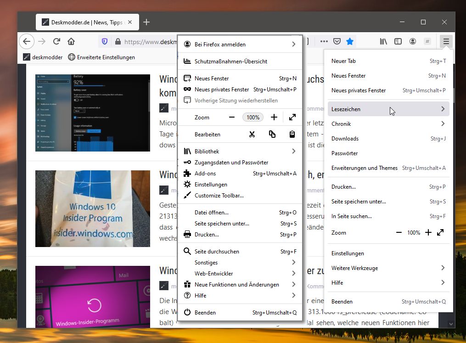Open page actions three-dot menu
This screenshot has height=343, width=466.
click(324, 41)
